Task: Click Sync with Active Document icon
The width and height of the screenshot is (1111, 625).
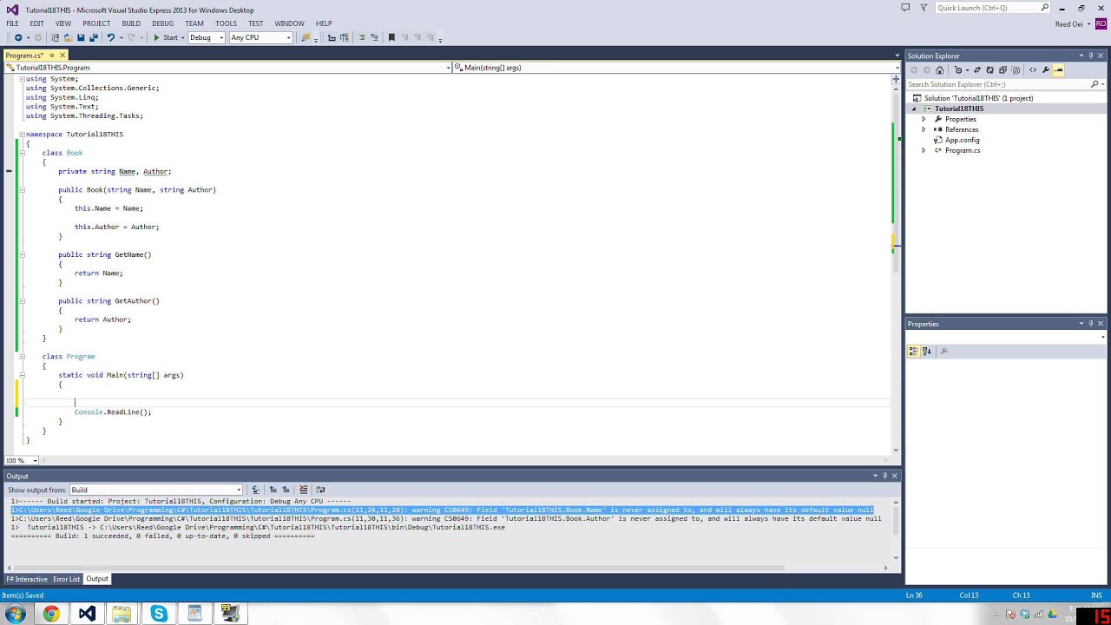Action: [977, 69]
